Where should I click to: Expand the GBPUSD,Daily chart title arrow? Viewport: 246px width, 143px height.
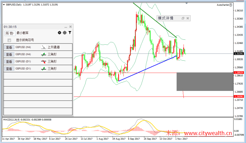click(x=4, y=5)
